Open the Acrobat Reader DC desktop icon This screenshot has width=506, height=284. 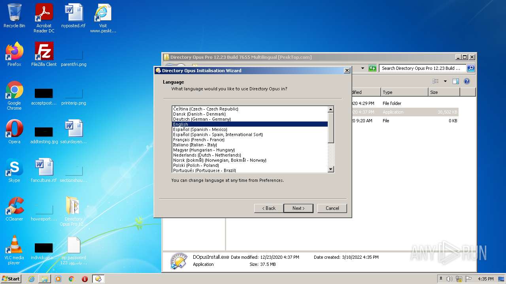tap(44, 18)
